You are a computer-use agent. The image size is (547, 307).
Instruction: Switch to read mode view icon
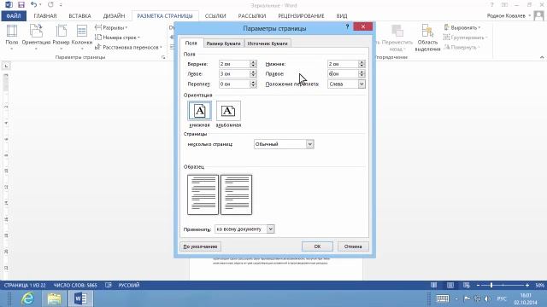[x=433, y=285]
